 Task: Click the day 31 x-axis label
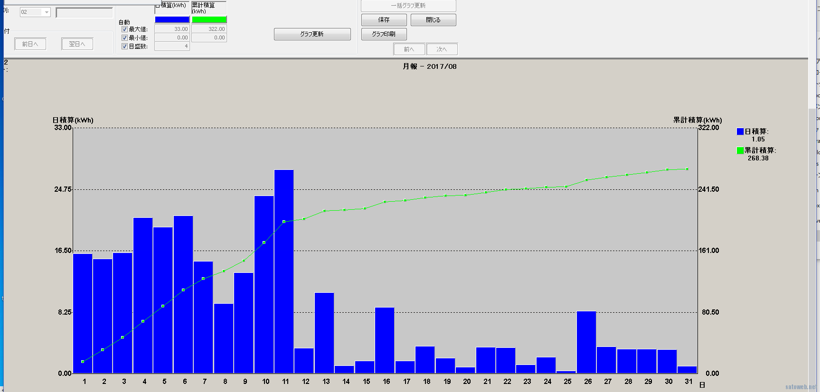pyautogui.click(x=688, y=382)
